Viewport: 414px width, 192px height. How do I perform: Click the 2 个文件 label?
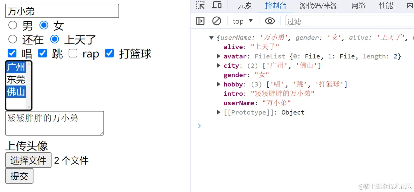[x=71, y=161]
